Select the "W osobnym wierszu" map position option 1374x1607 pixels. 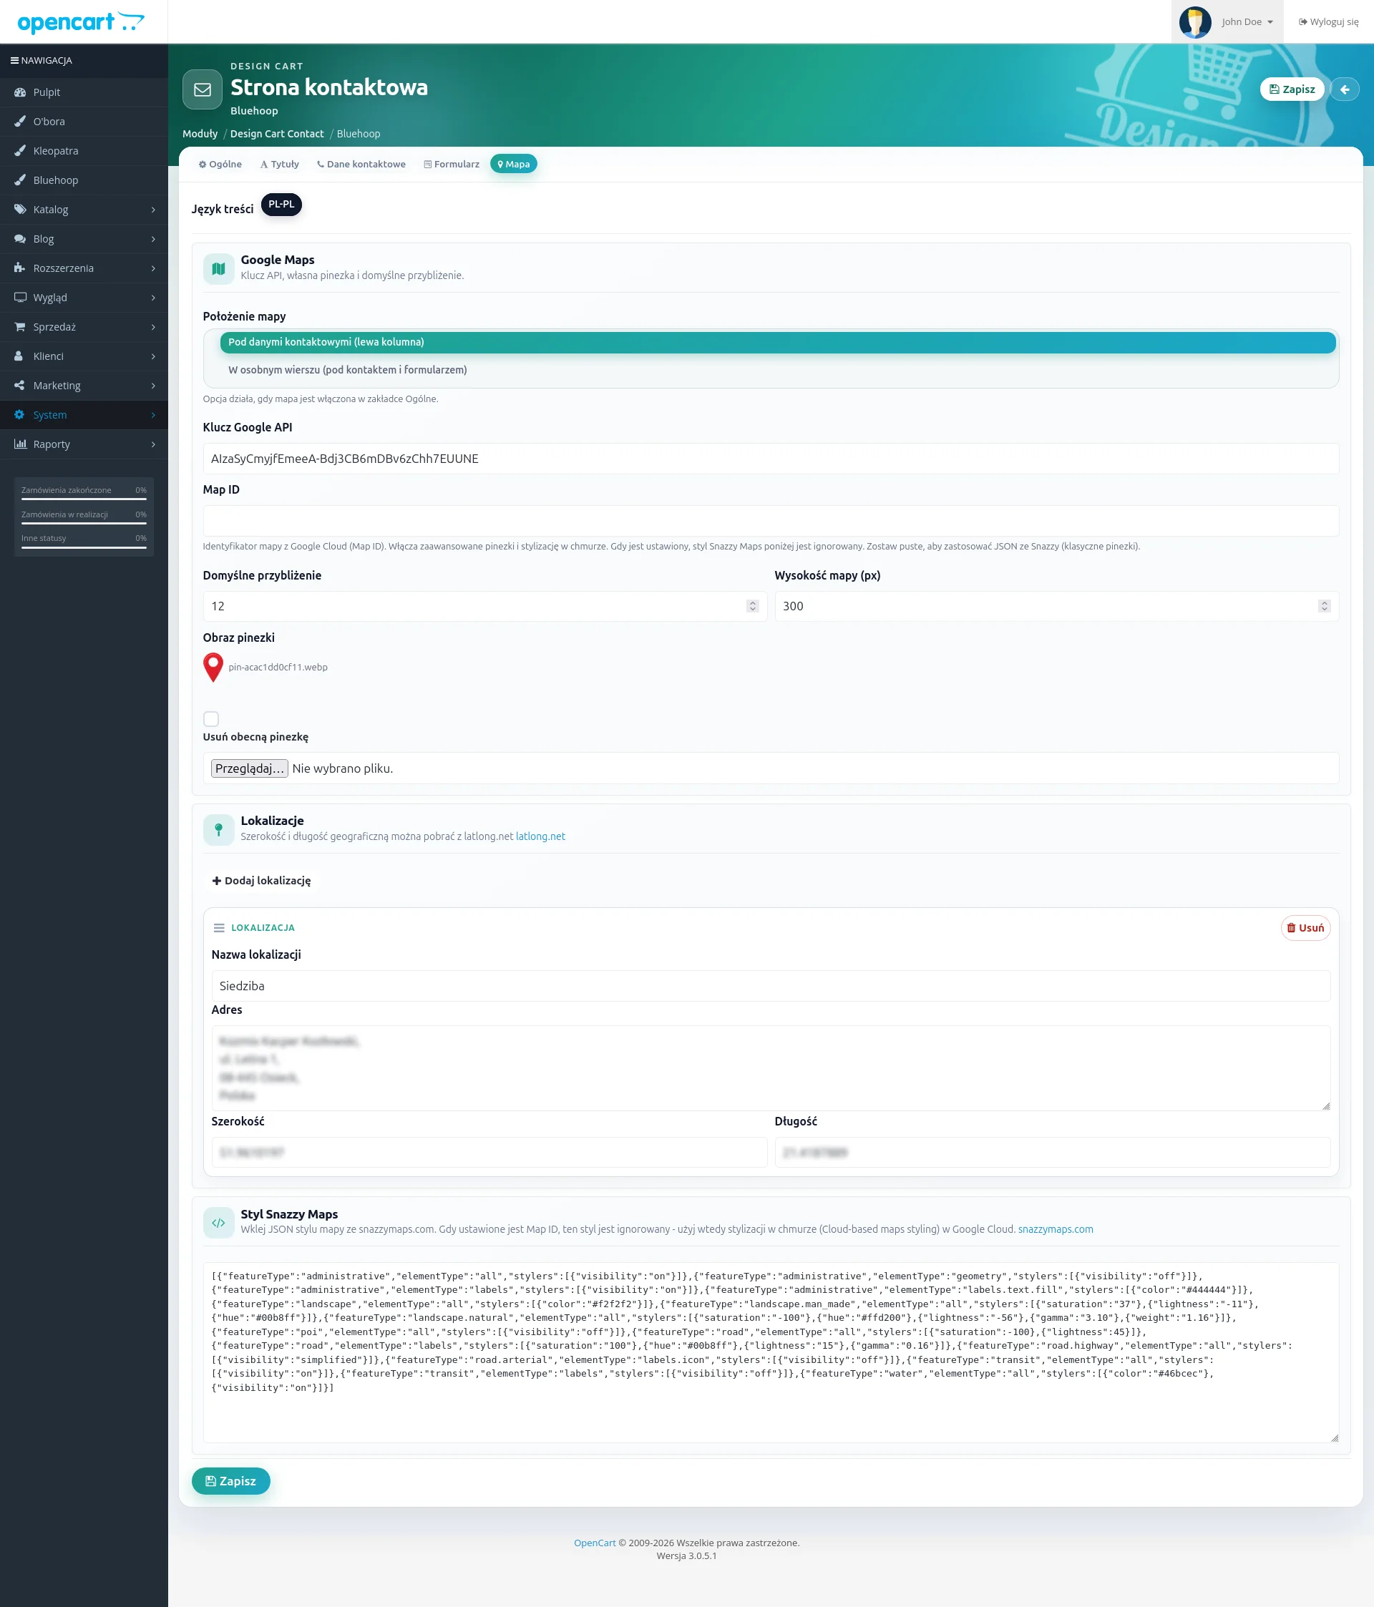tap(777, 370)
